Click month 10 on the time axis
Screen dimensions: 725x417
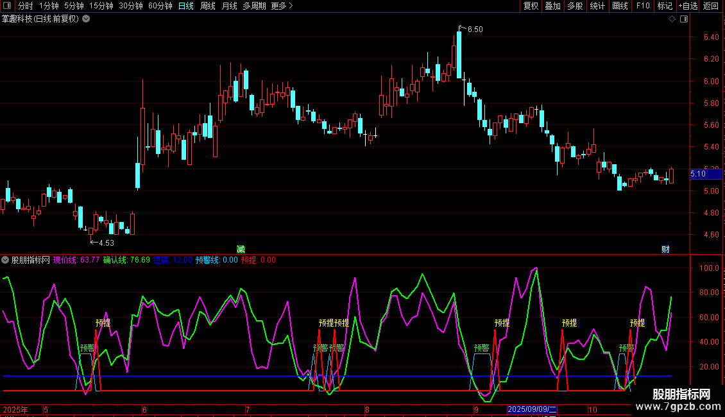(x=593, y=409)
